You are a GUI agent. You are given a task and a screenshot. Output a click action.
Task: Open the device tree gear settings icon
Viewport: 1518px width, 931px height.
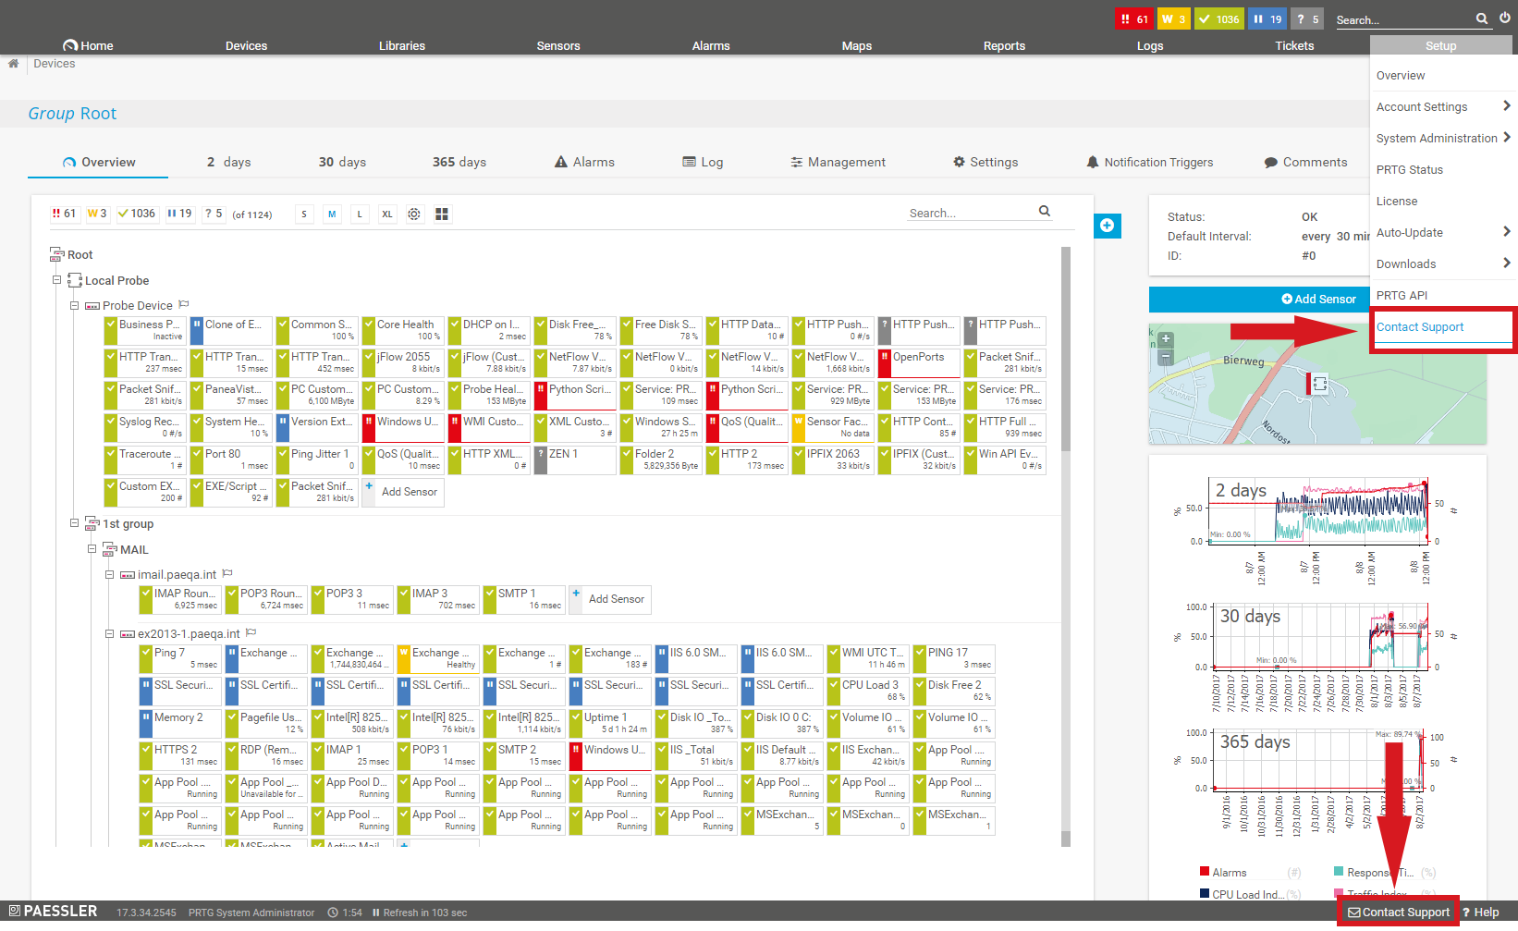coord(414,214)
